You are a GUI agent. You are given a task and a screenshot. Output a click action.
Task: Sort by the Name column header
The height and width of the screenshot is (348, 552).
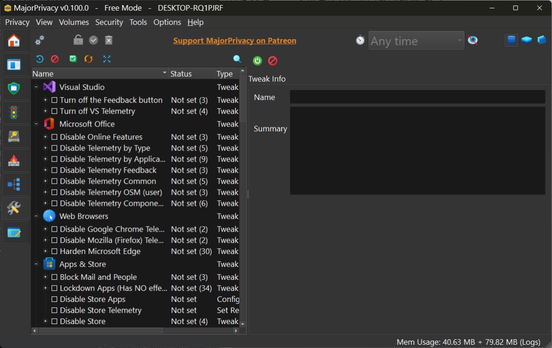tap(100, 74)
